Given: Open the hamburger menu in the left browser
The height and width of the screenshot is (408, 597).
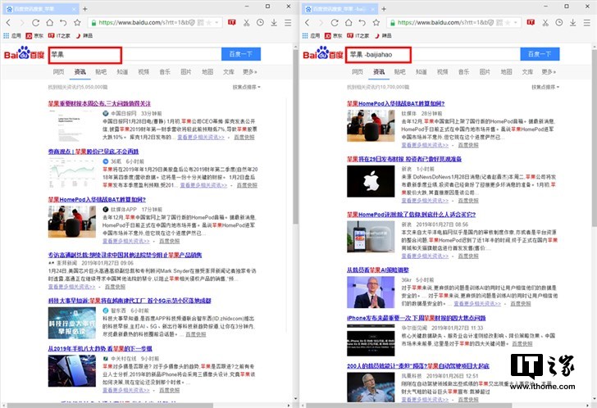Looking at the screenshot, I should click(x=288, y=22).
